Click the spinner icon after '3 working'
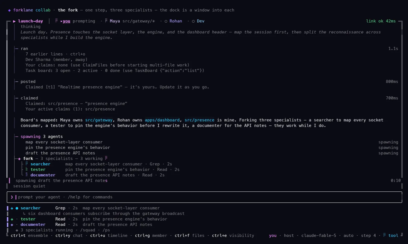This screenshot has width=408, height=244. click(x=106, y=158)
